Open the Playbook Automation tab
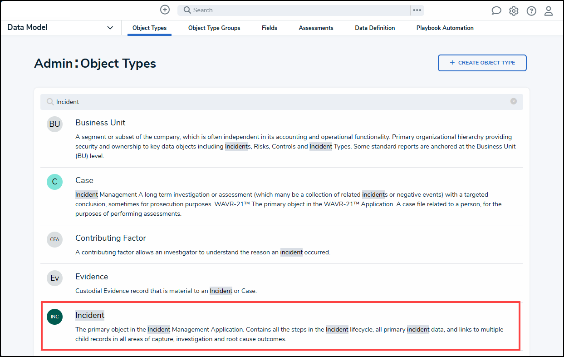Image resolution: width=564 pixels, height=357 pixels. (x=445, y=28)
